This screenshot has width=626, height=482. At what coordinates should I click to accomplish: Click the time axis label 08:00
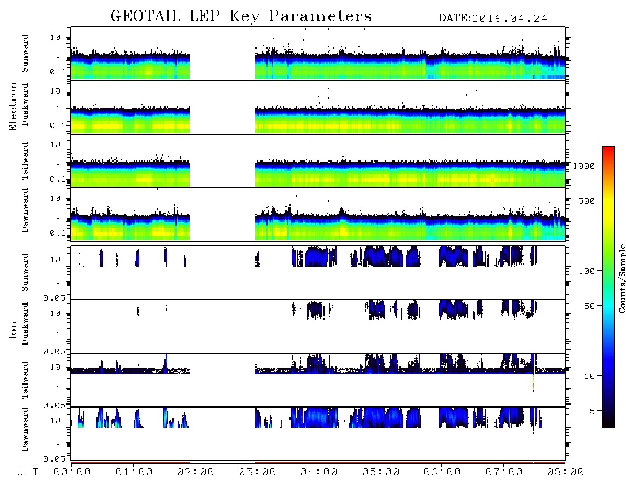click(566, 473)
